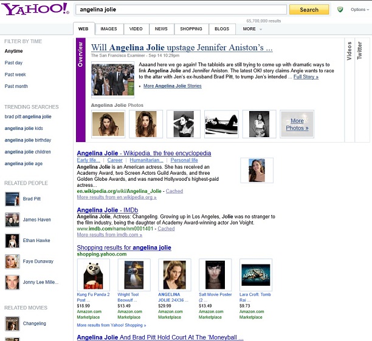Open the Full Story link

point(306,76)
